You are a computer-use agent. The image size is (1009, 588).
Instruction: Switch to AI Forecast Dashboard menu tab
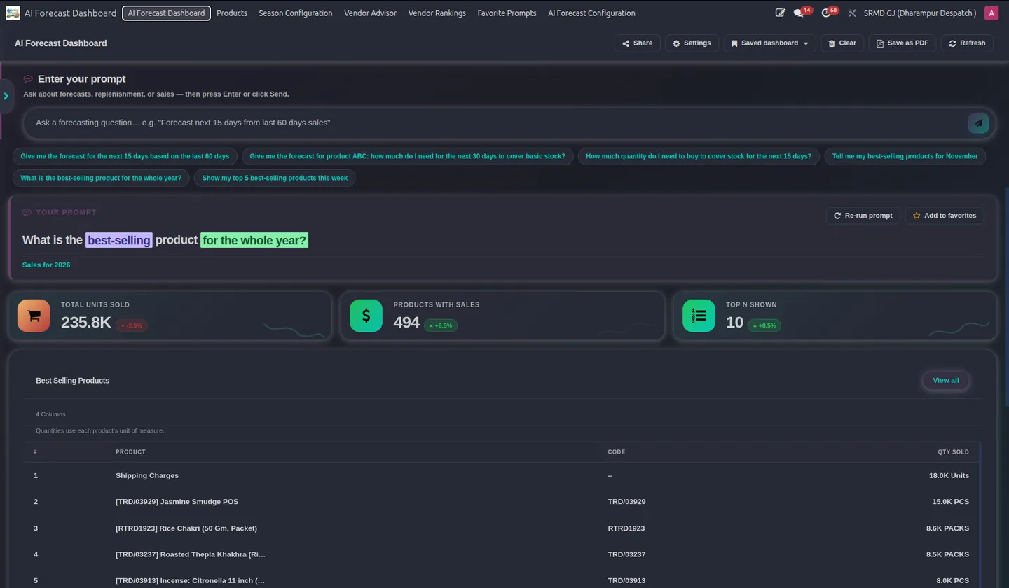(166, 13)
